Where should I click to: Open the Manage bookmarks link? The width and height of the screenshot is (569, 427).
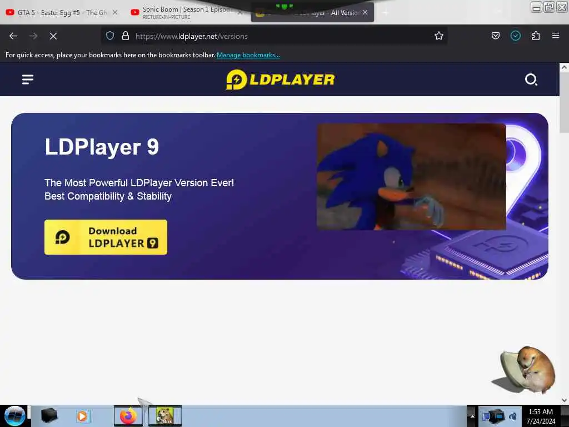pyautogui.click(x=248, y=55)
